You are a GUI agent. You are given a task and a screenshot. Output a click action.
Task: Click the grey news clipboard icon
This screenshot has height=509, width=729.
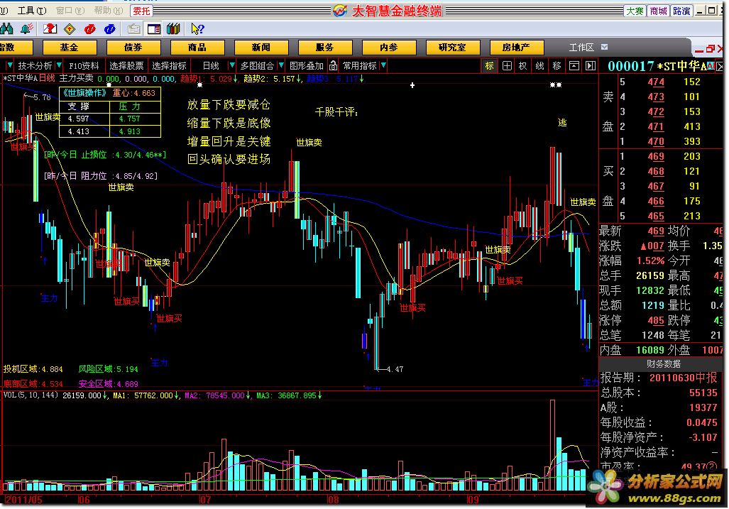[134, 29]
